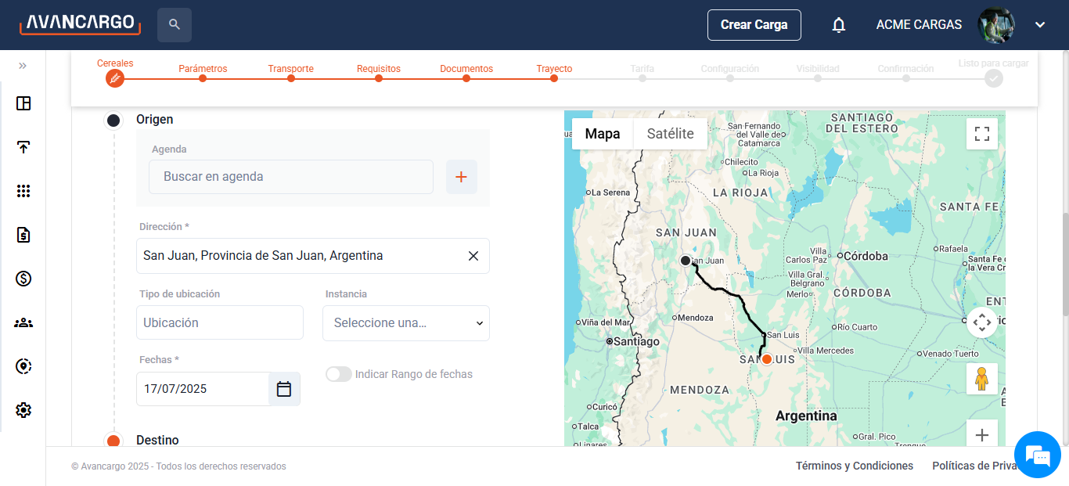Switch map to Mapa view
The height and width of the screenshot is (486, 1069).
[x=603, y=134]
